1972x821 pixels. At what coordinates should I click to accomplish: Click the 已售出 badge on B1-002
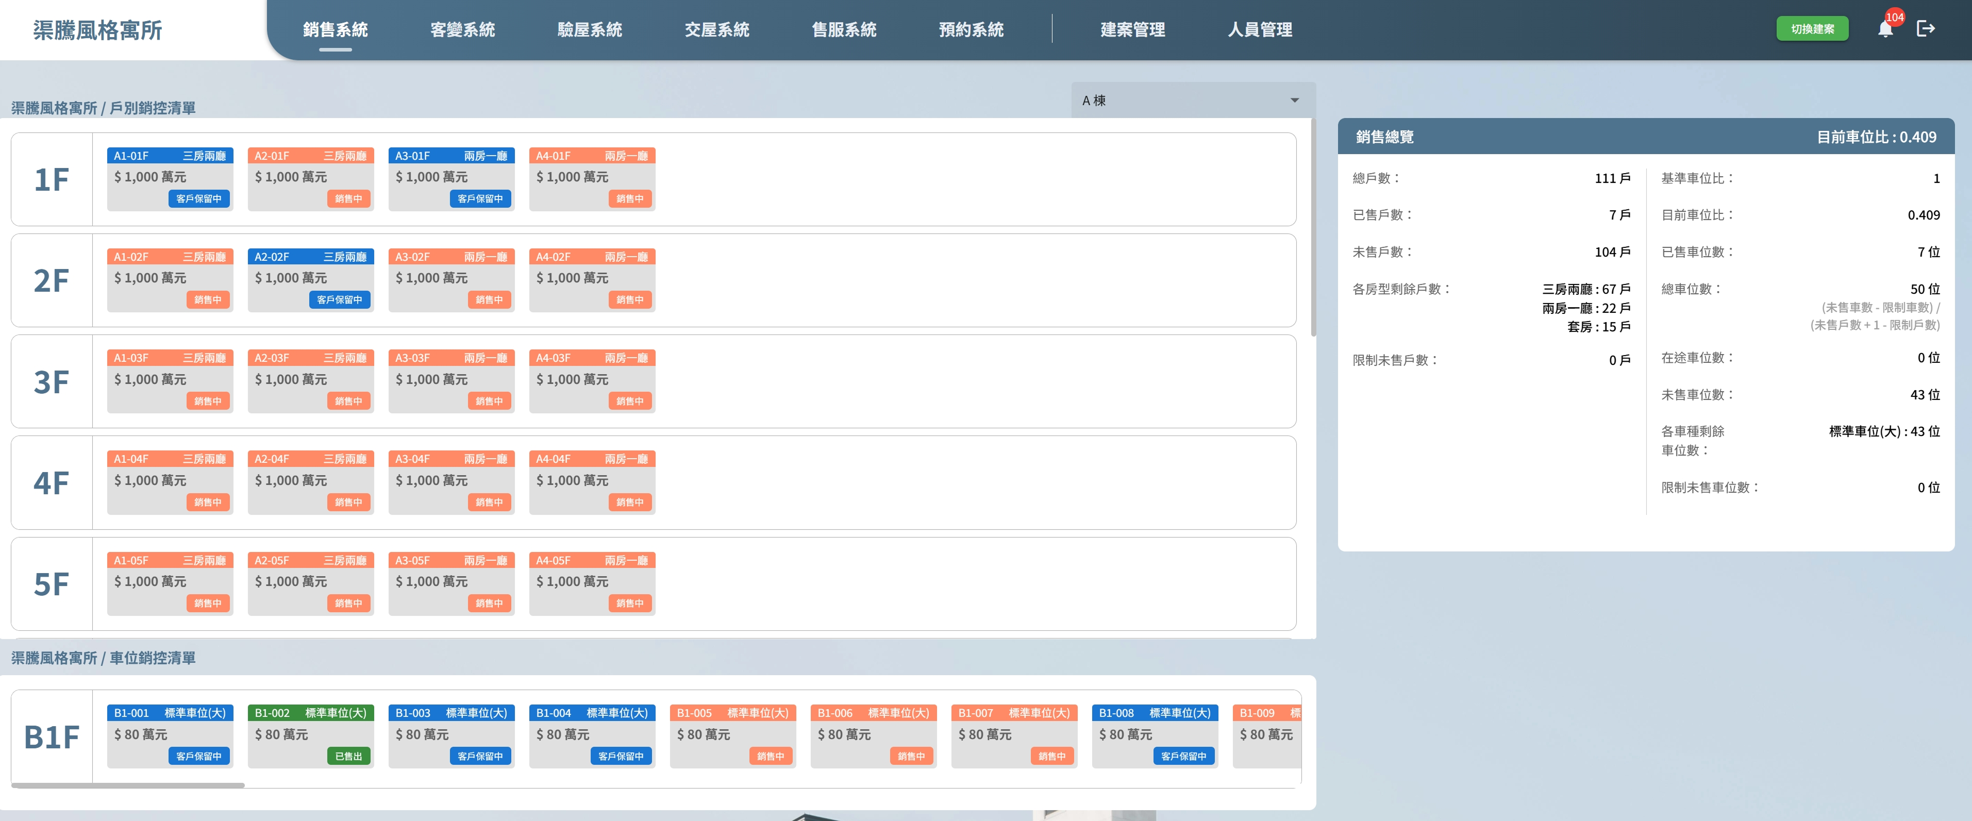(x=348, y=756)
